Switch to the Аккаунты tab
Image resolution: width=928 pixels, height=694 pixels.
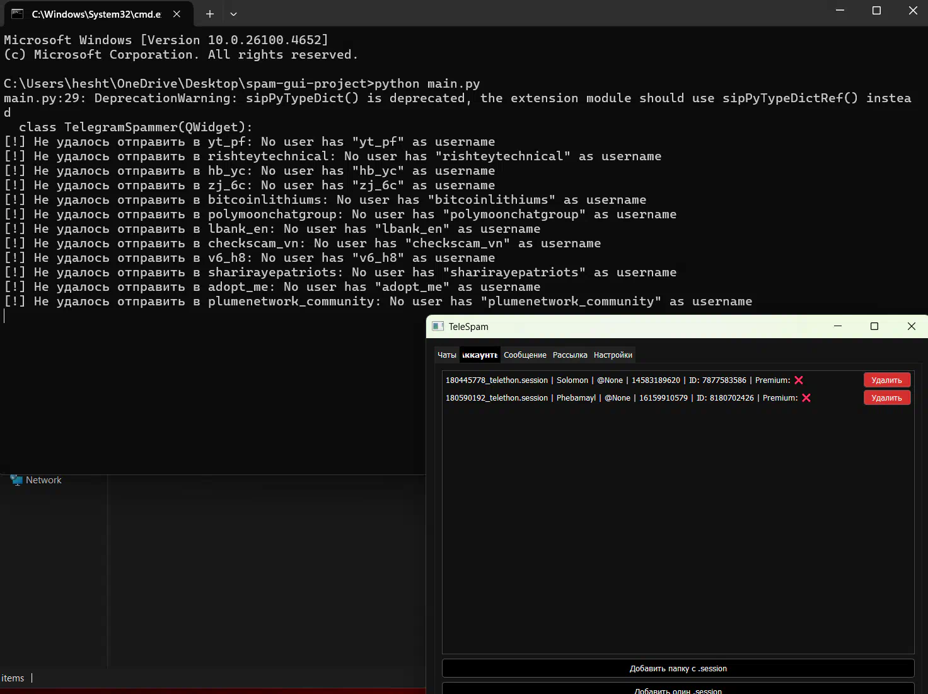pos(480,355)
